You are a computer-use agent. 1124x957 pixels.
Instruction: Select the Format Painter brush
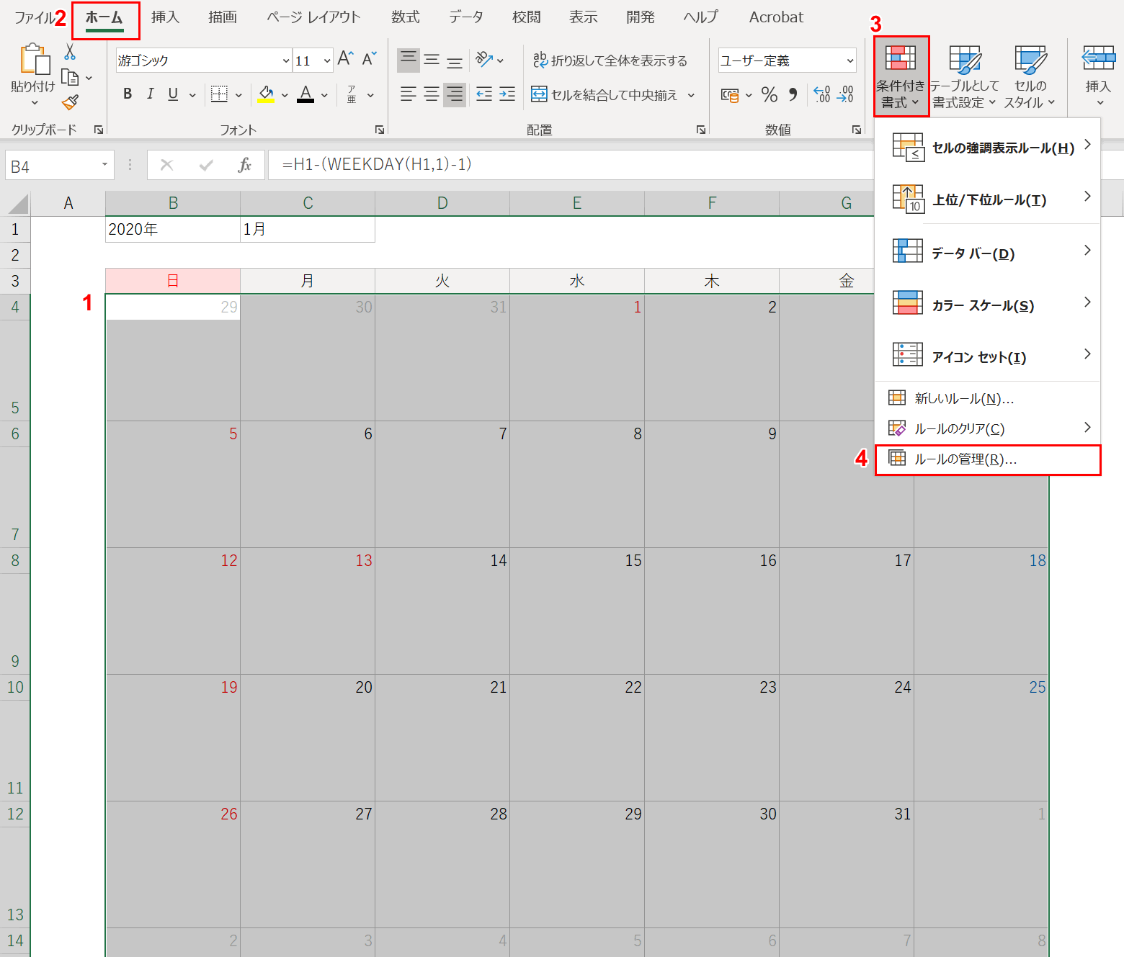(70, 102)
